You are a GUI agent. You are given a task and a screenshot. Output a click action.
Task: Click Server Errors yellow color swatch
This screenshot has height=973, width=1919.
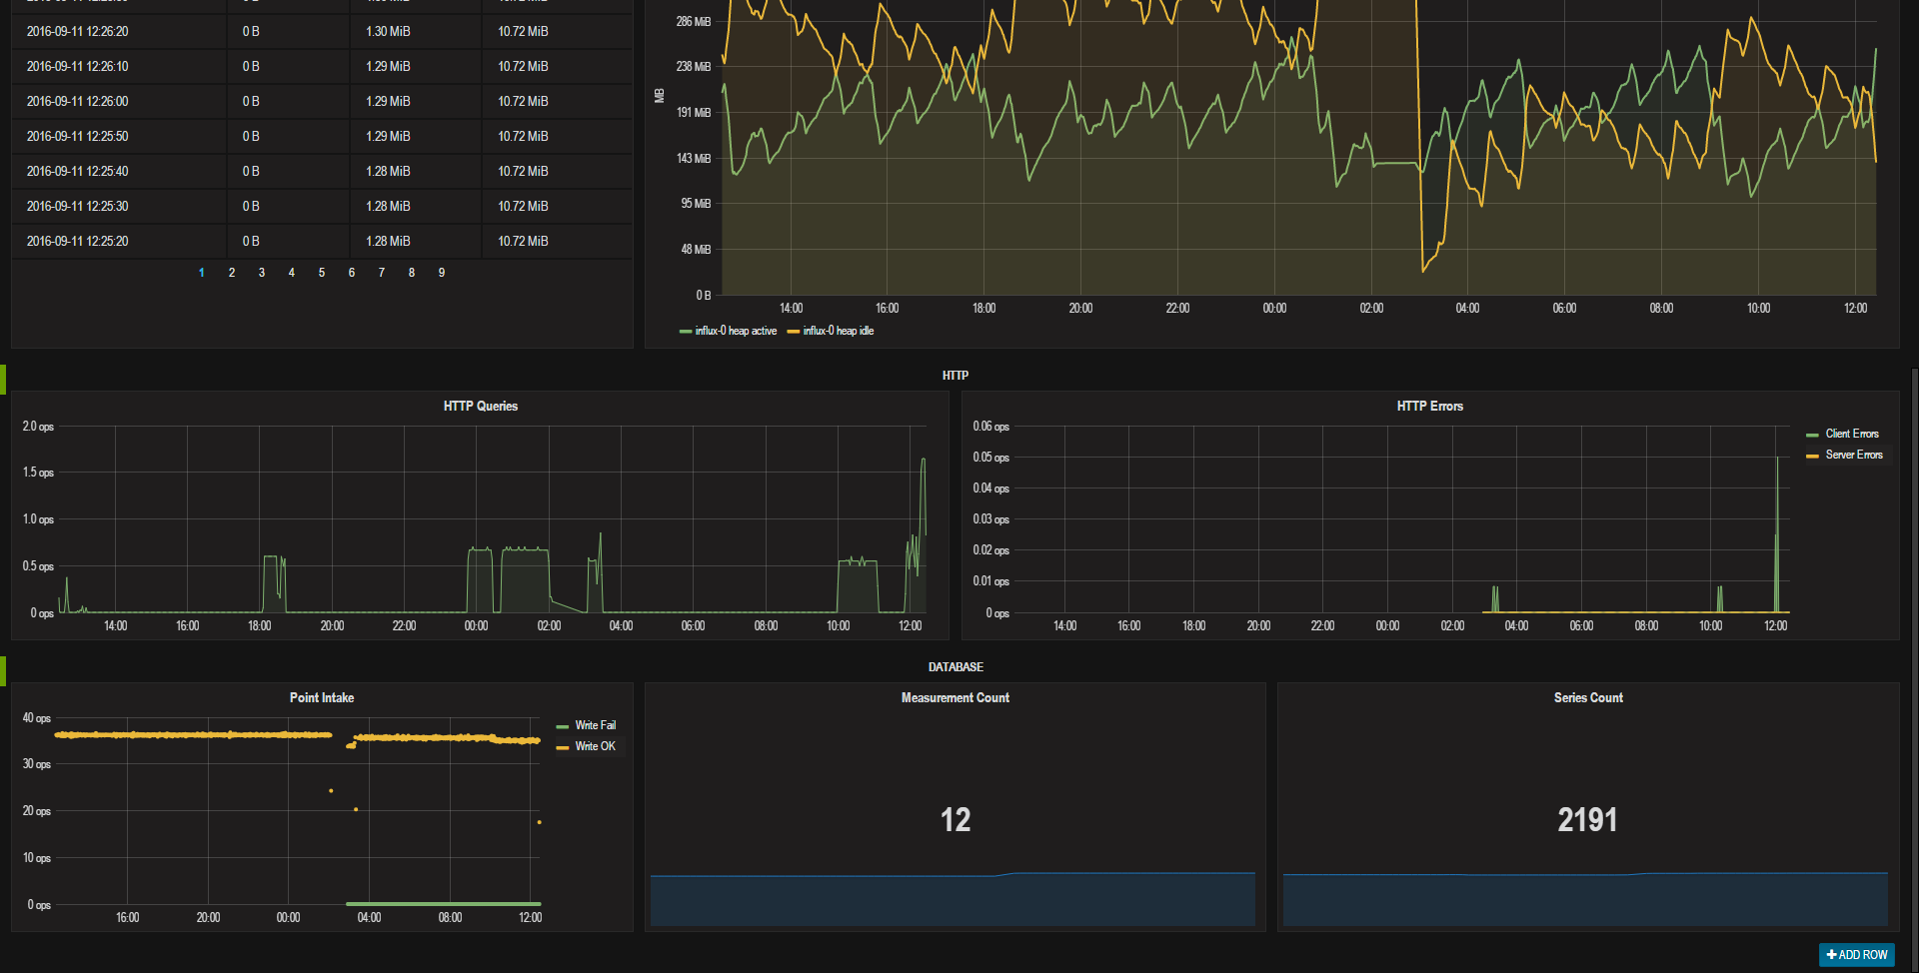1812,456
